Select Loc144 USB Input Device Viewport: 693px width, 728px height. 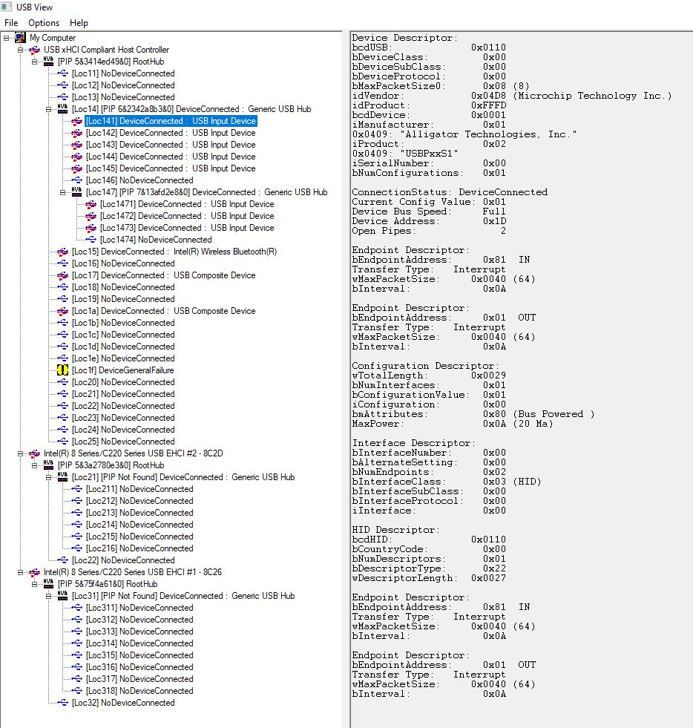tap(171, 157)
